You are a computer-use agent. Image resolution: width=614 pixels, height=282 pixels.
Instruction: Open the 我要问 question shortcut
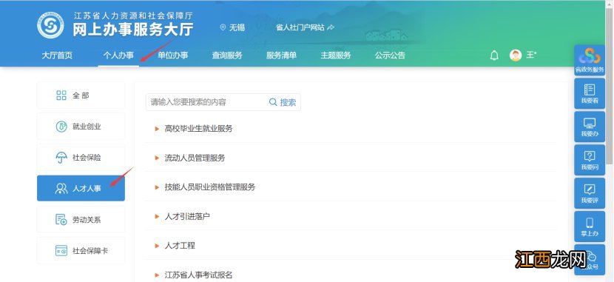[x=590, y=160]
